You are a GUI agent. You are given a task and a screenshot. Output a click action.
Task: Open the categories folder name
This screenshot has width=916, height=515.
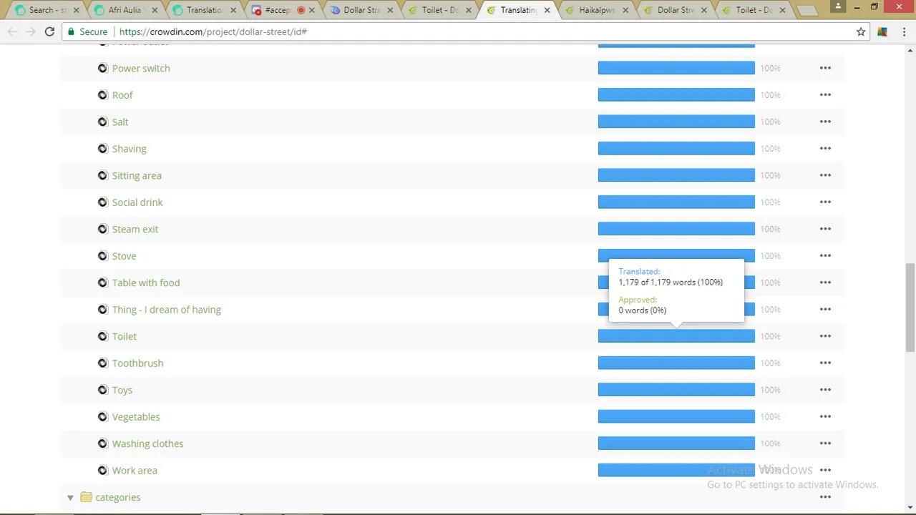click(x=118, y=497)
